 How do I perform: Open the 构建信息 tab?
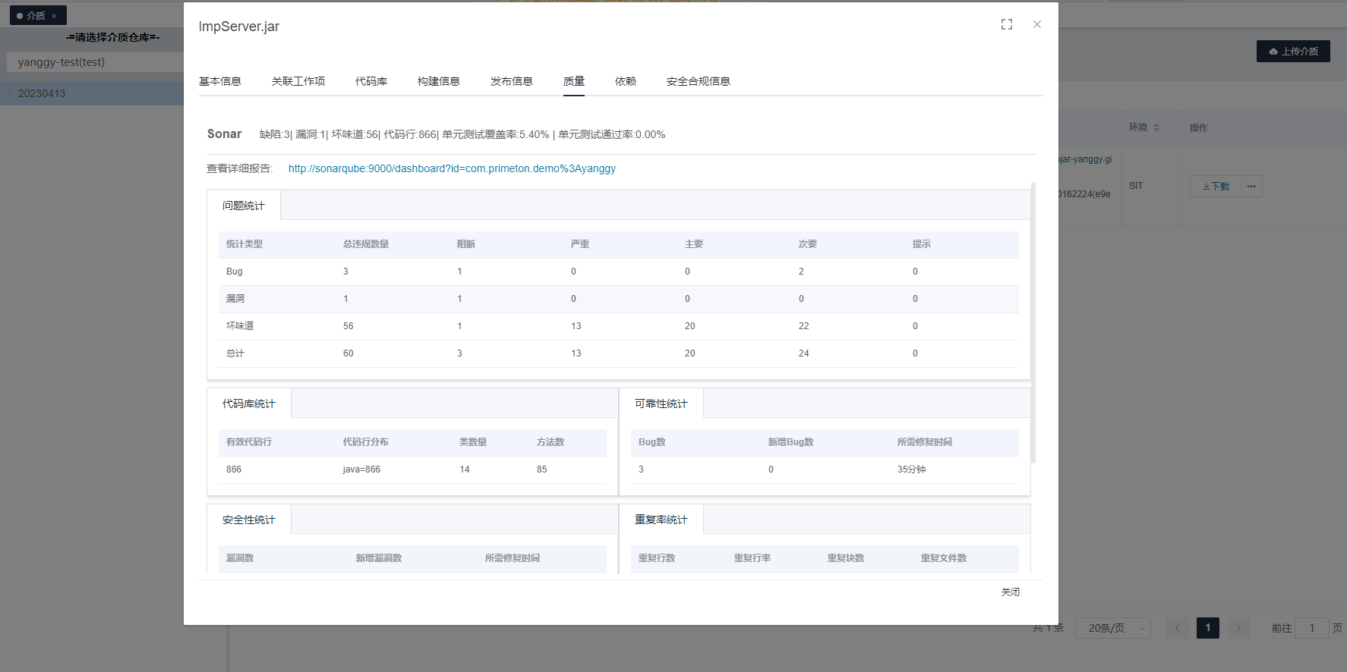pyautogui.click(x=439, y=81)
